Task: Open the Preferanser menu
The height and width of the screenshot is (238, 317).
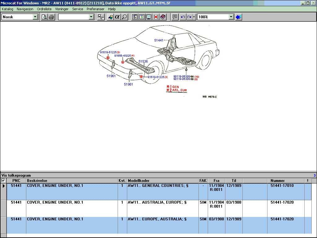Action: pyautogui.click(x=96, y=9)
